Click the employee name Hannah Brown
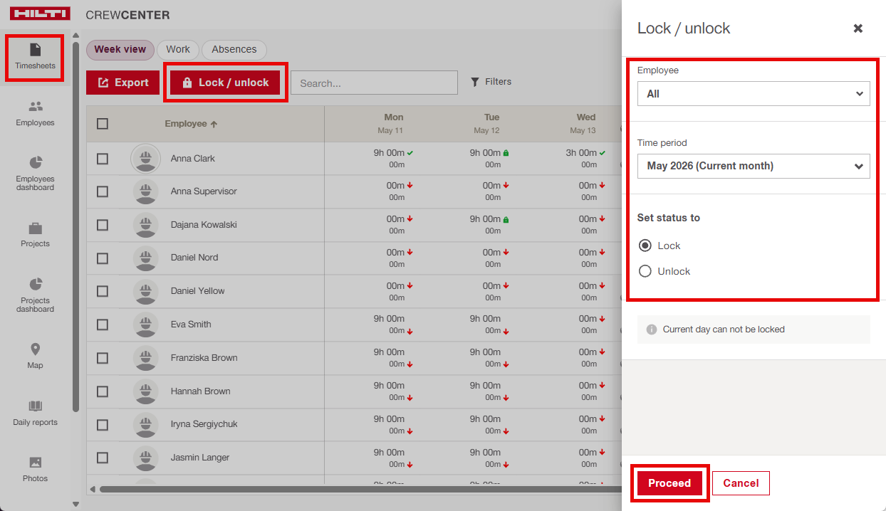The image size is (886, 511). click(x=200, y=391)
